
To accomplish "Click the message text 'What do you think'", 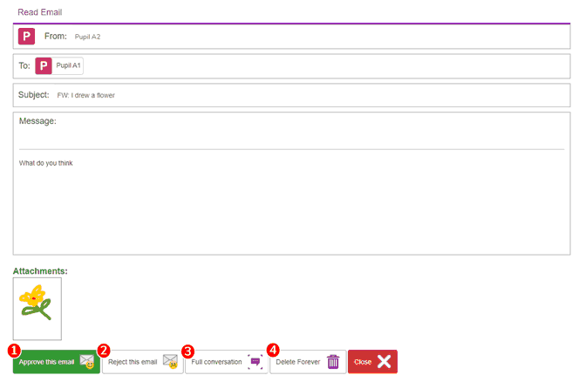I will (x=48, y=163).
